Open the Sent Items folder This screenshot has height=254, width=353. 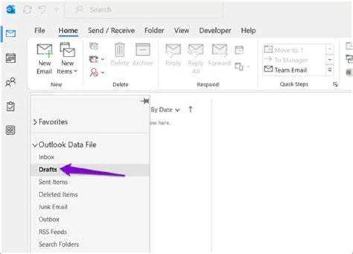53,182
